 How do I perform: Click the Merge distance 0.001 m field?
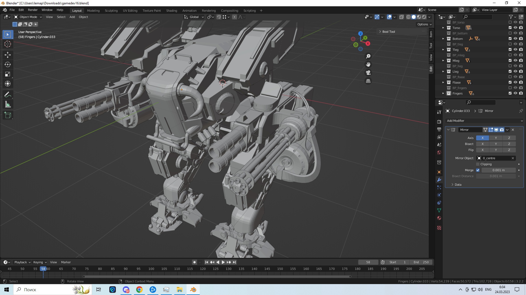coord(498,170)
